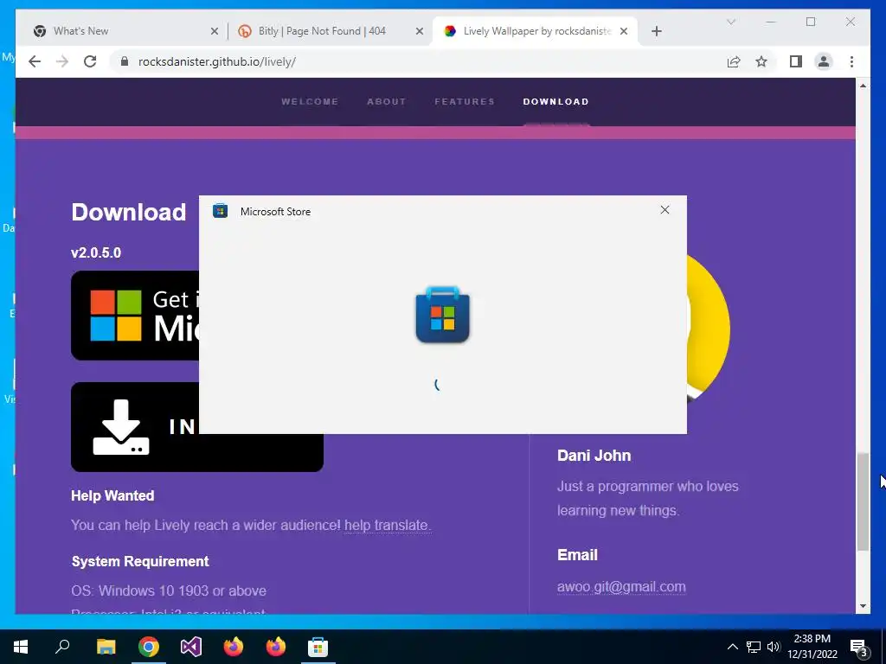Open the Chrome profile avatar
Image resolution: width=886 pixels, height=664 pixels.
point(824,61)
